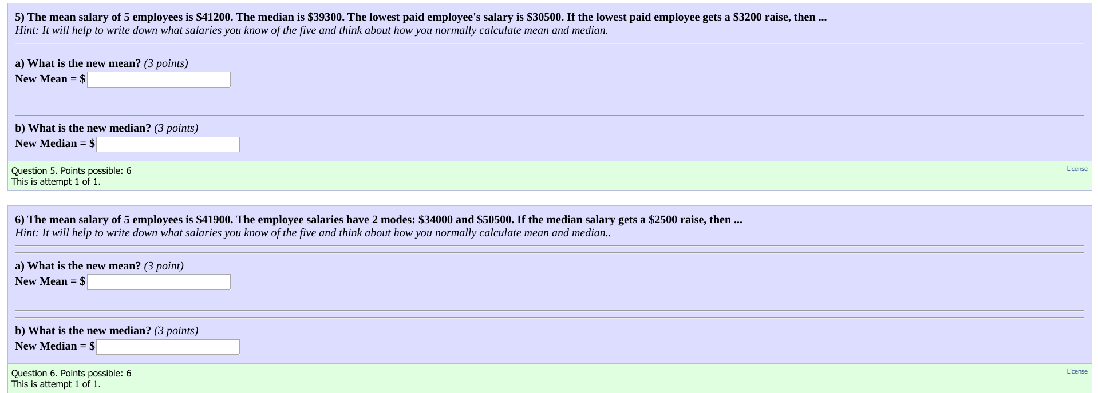Click 'This is attempt 1 of 1.' under Question 5

coord(56,182)
